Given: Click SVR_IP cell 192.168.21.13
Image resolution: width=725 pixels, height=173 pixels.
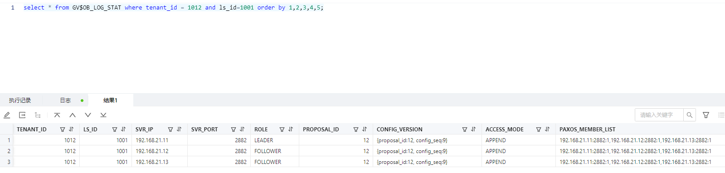Looking at the screenshot, I should pyautogui.click(x=160, y=162).
